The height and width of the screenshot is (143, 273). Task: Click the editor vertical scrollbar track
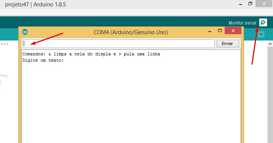click(270, 95)
